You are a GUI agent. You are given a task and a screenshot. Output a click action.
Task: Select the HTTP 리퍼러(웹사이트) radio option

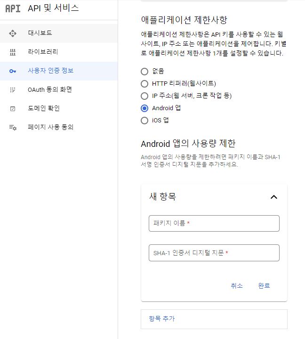click(144, 84)
